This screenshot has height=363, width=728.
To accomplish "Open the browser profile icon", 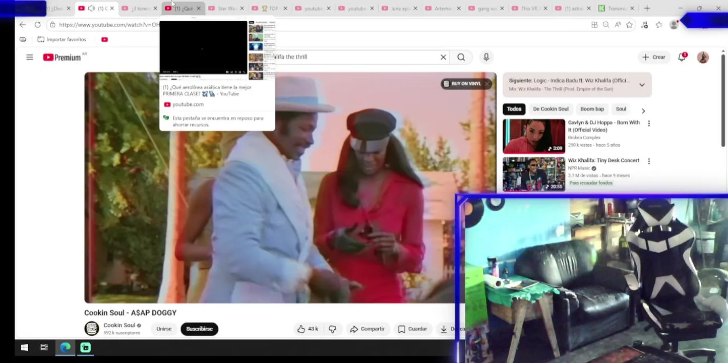I will pos(674,25).
